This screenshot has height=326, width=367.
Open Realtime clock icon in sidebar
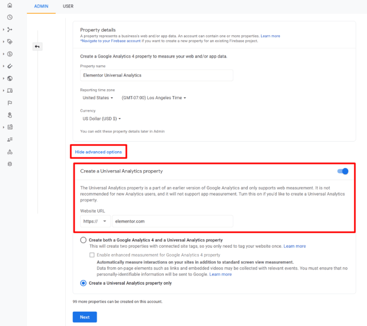point(10,17)
